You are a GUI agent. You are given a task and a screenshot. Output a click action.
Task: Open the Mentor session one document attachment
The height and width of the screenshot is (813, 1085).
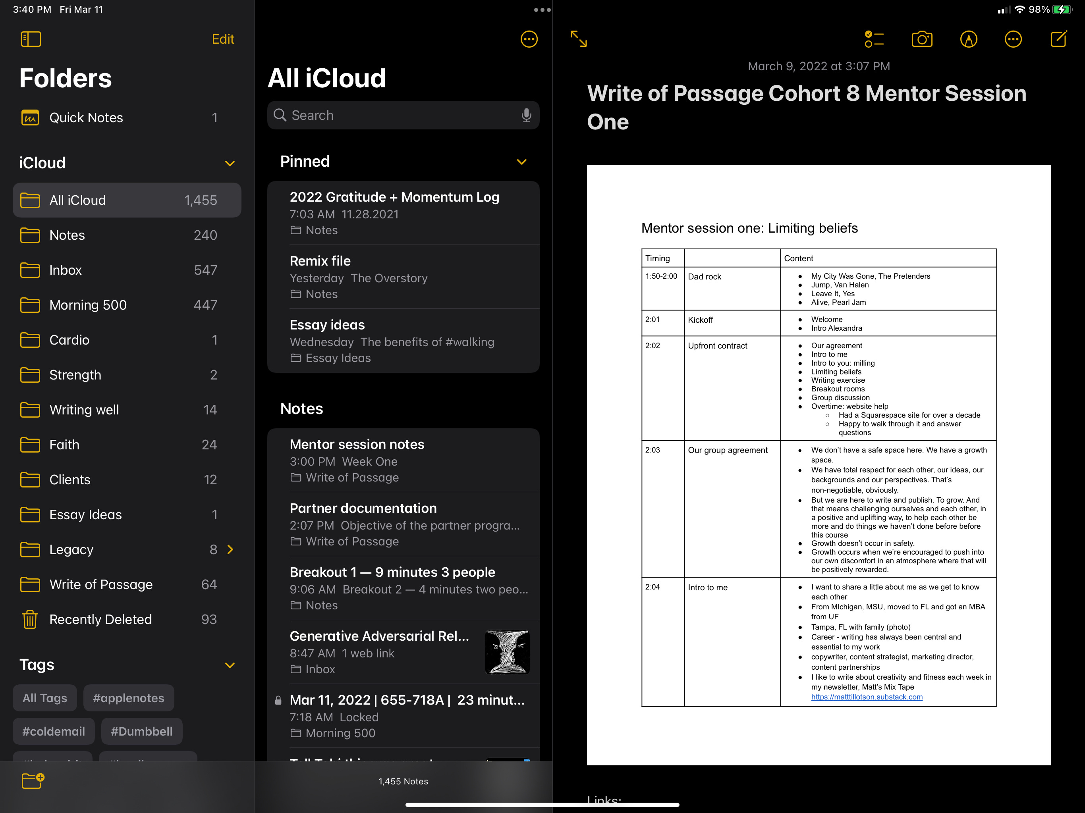coord(819,465)
